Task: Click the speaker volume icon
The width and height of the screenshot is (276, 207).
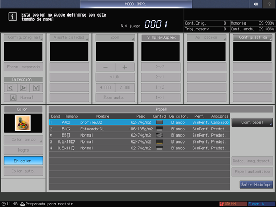Action: [x=256, y=4]
